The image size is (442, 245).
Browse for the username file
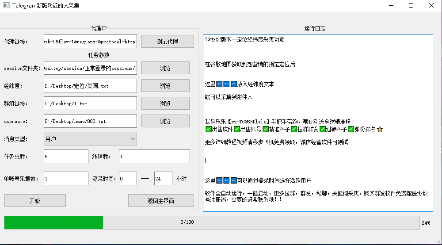(165, 121)
